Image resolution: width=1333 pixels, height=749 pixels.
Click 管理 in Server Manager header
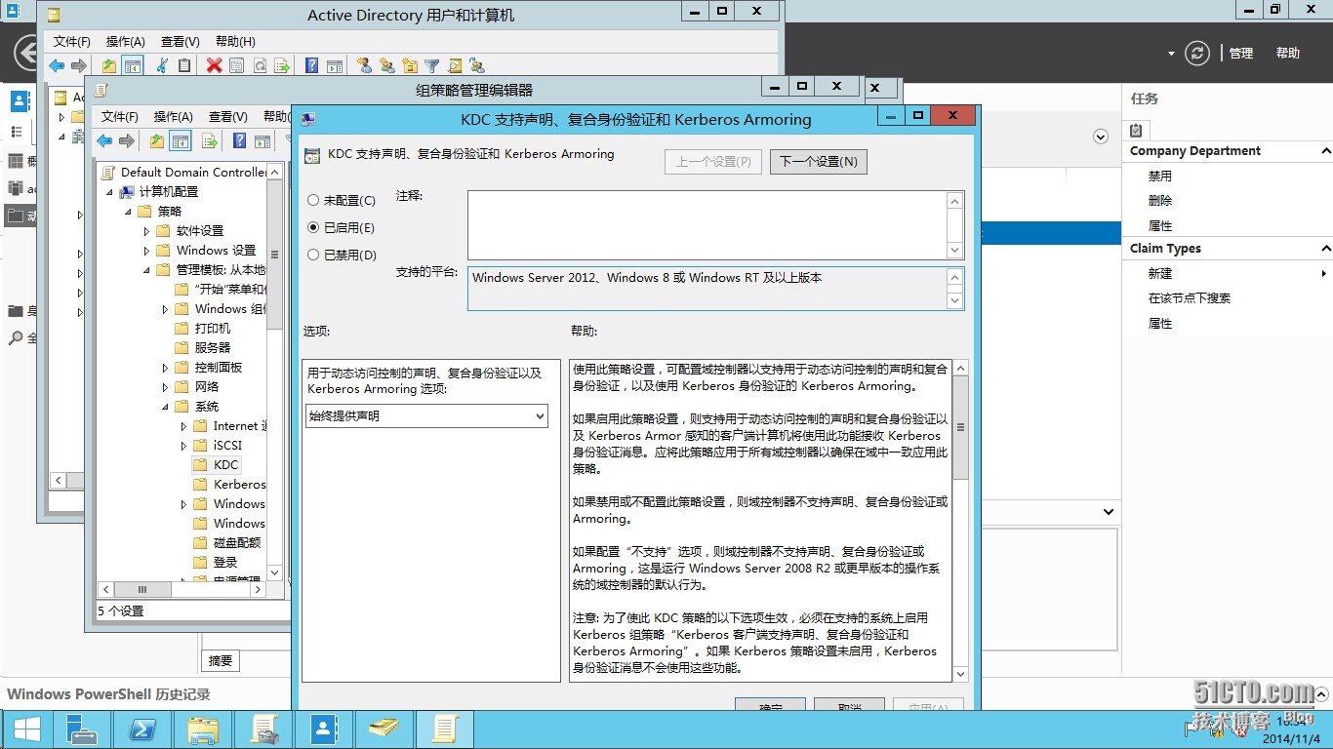click(x=1241, y=54)
